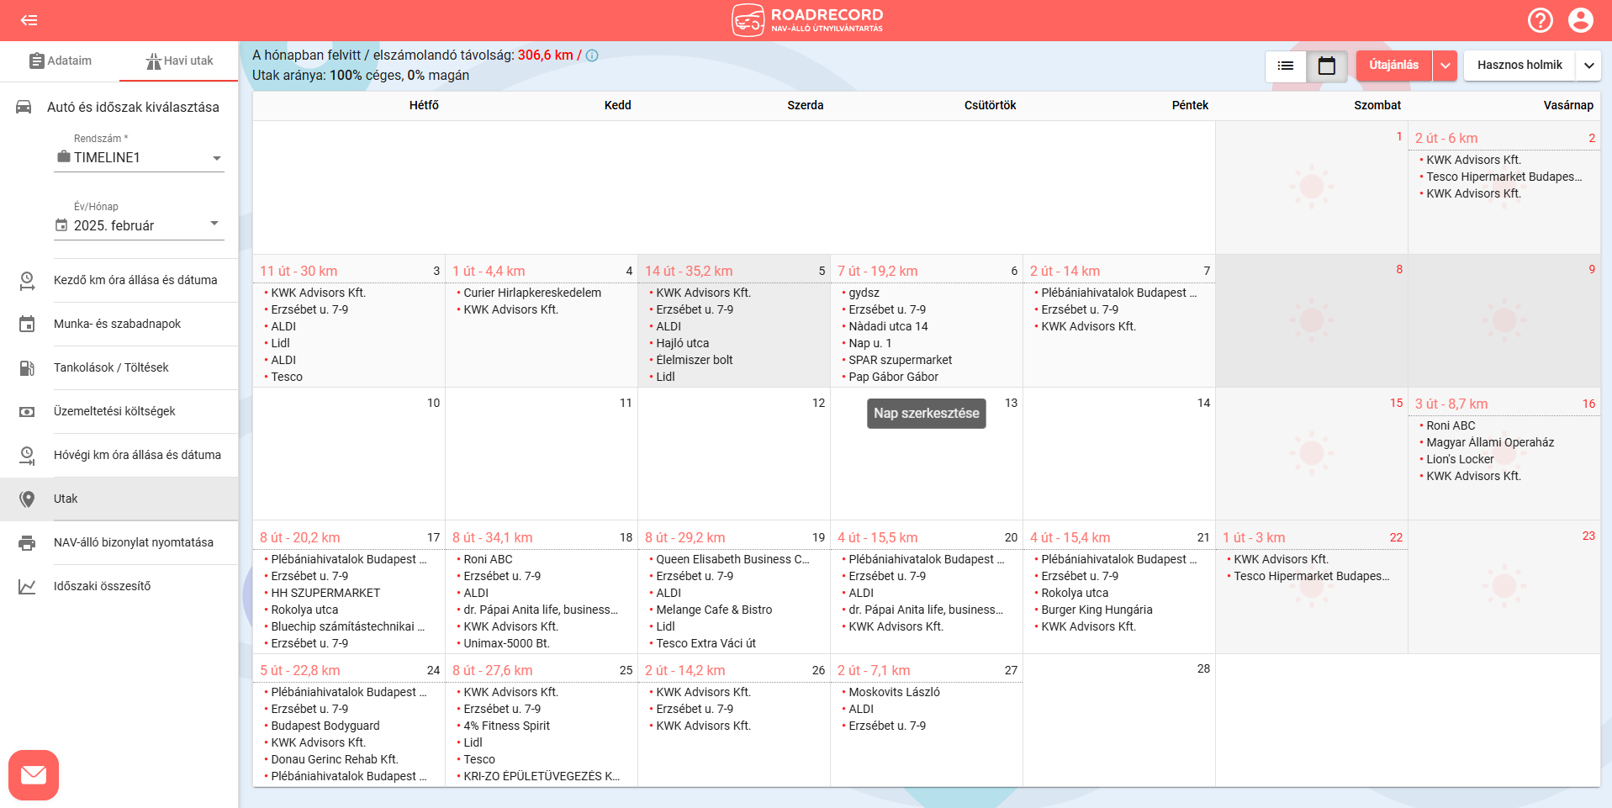
Task: Open Útajánlás dropdown arrow
Action: pos(1445,66)
